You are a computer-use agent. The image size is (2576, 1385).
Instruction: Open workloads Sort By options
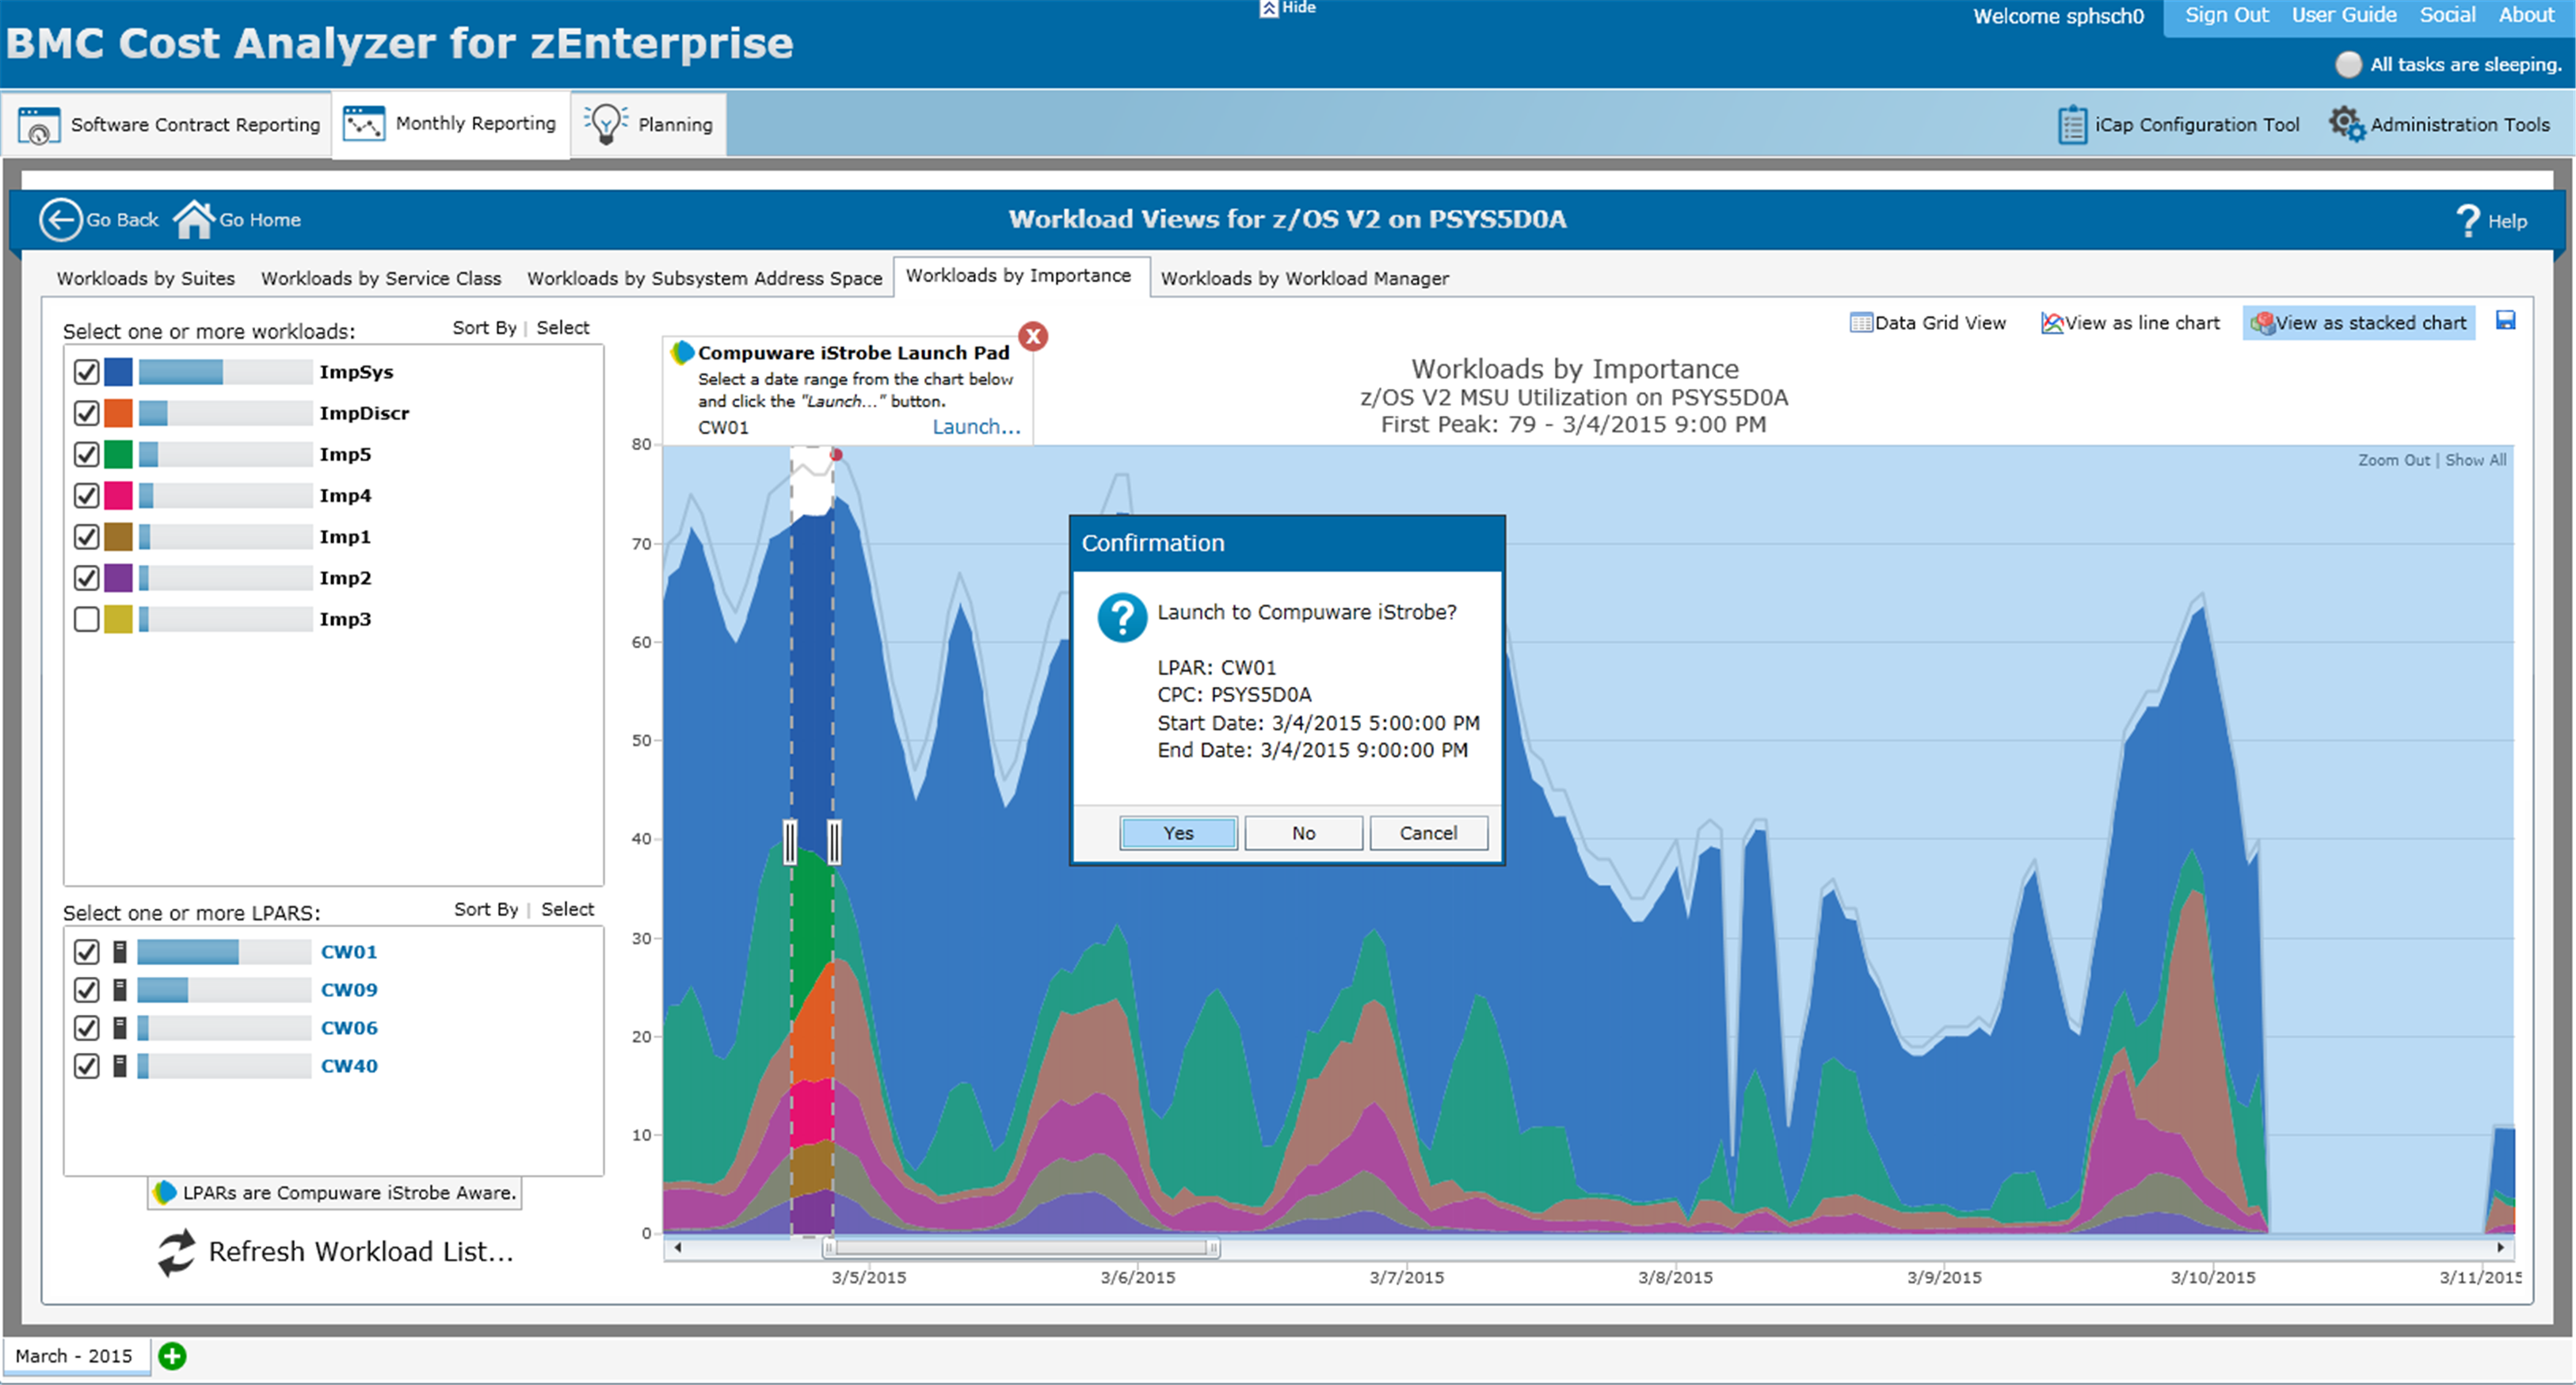(x=484, y=328)
